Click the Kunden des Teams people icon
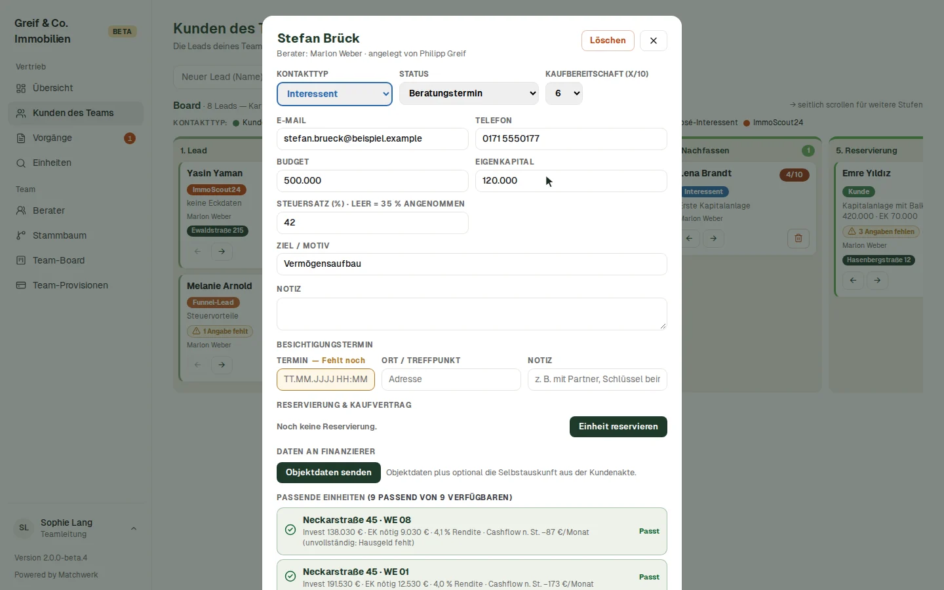The width and height of the screenshot is (944, 590). click(21, 113)
